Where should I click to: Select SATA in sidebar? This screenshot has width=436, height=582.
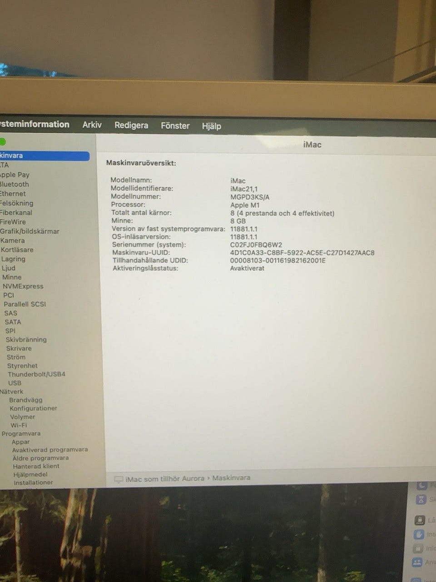[13, 322]
